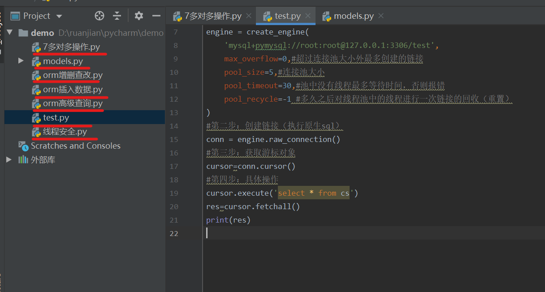Image resolution: width=545 pixels, height=292 pixels.
Task: Select orm增删查改.py file
Action: coord(73,75)
